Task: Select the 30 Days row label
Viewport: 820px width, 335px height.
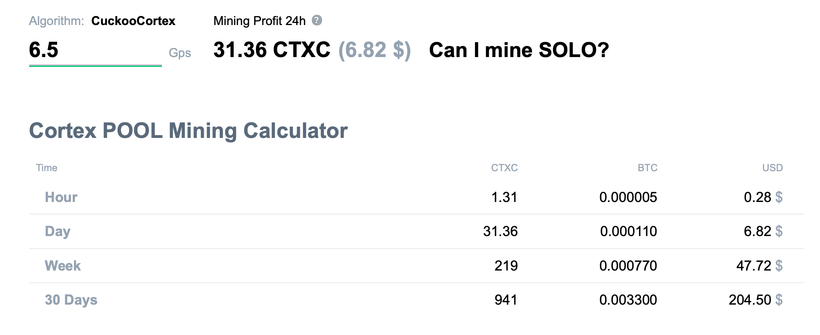Action: (71, 300)
